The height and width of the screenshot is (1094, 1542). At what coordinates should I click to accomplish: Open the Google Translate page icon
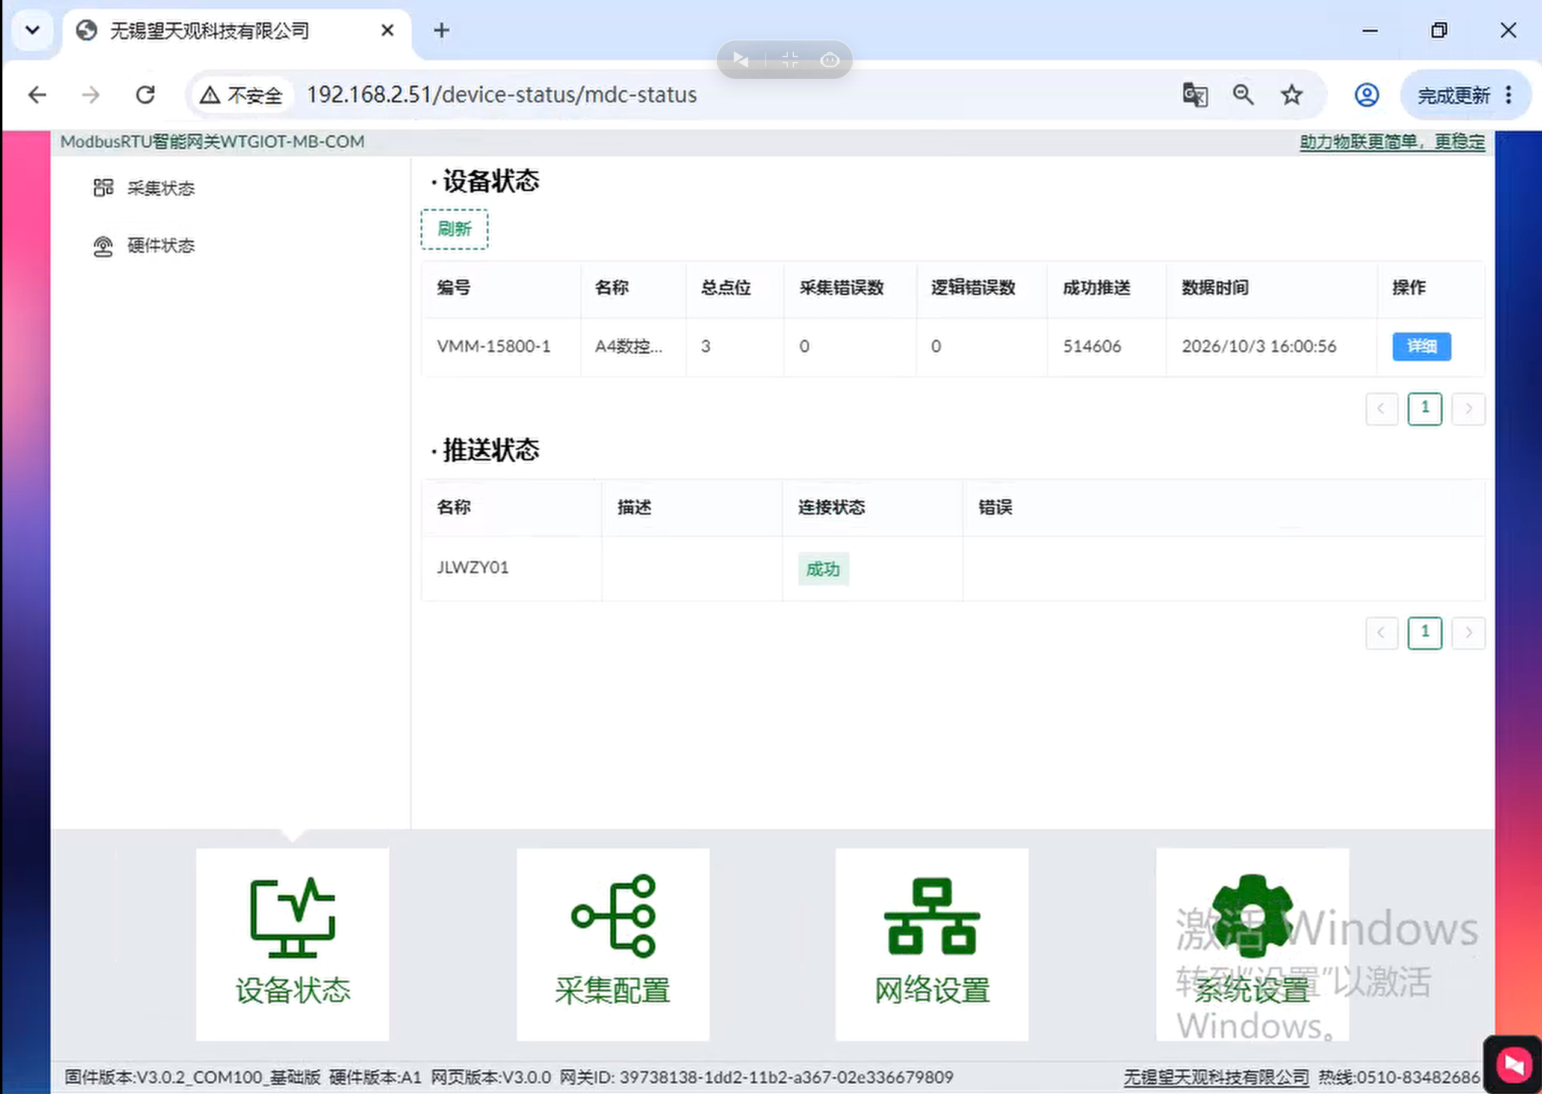click(x=1195, y=95)
